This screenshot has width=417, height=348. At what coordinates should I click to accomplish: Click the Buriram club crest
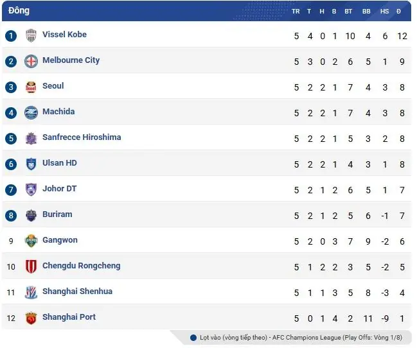31,215
